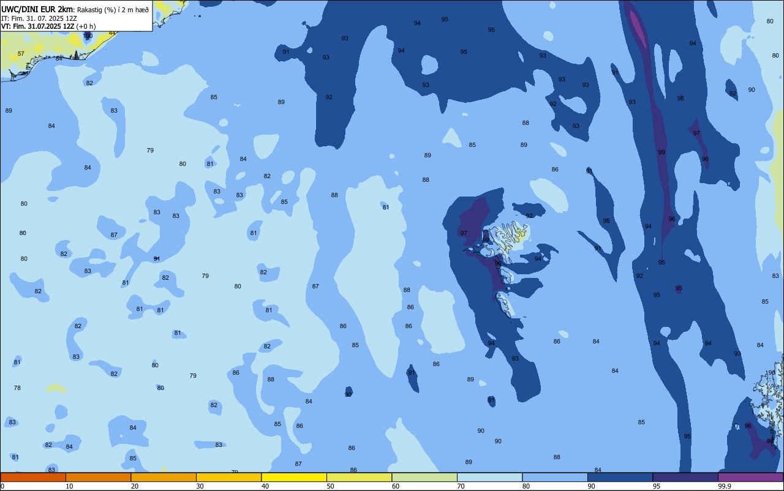Click the 'UWC/DINI EUR 2km' title text

[x=37, y=9]
